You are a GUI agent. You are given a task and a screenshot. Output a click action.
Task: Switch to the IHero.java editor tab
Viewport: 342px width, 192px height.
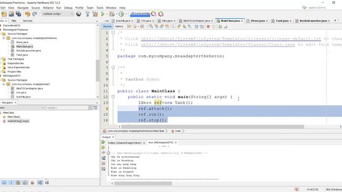tap(258, 21)
